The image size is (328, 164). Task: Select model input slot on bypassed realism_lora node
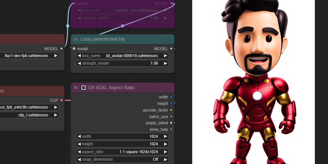(x=74, y=4)
